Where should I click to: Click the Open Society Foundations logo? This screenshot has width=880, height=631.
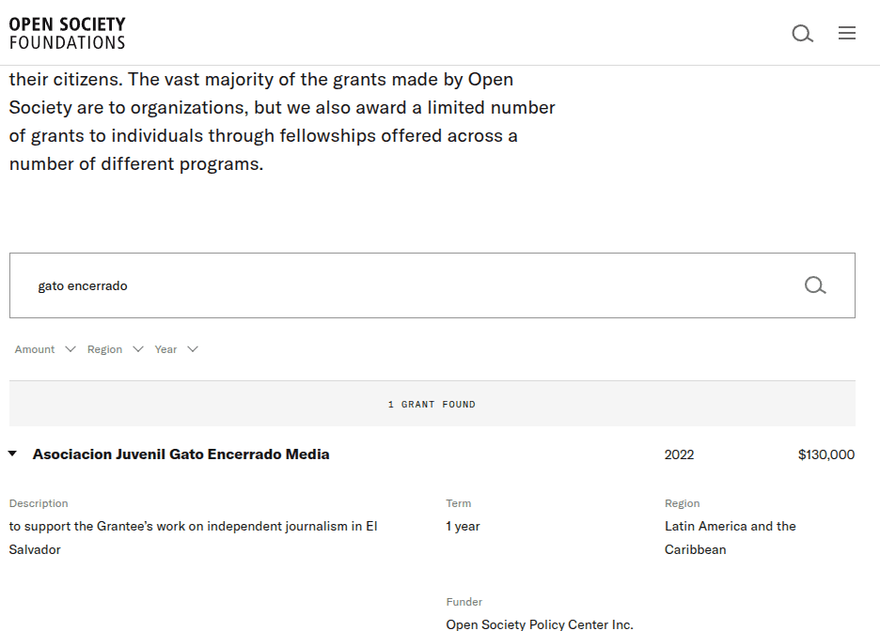pyautogui.click(x=67, y=33)
